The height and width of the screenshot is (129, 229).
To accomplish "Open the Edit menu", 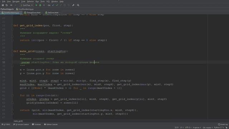I will click(4, 1).
